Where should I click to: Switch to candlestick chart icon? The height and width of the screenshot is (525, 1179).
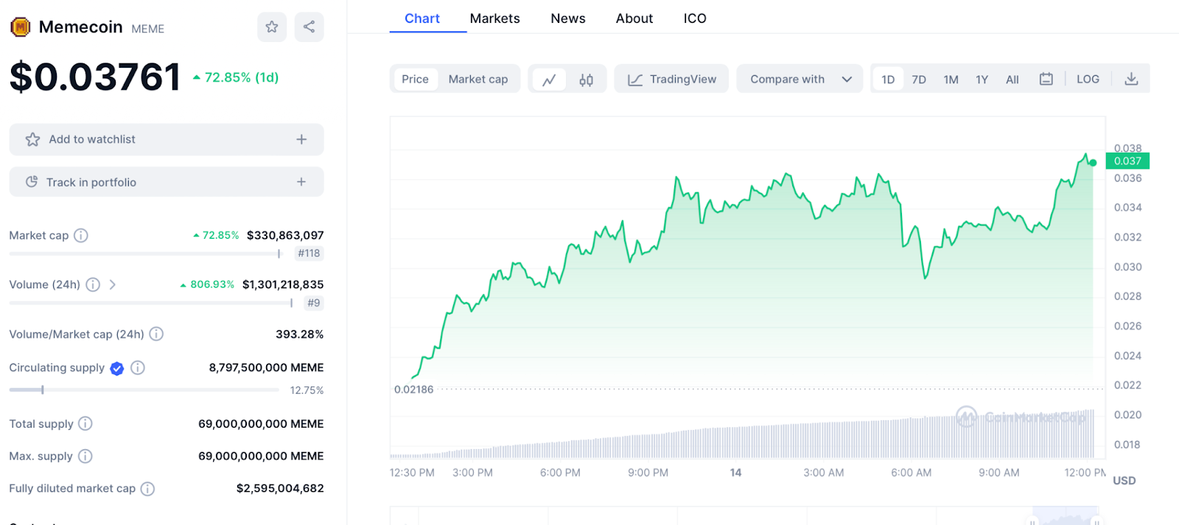(x=586, y=80)
